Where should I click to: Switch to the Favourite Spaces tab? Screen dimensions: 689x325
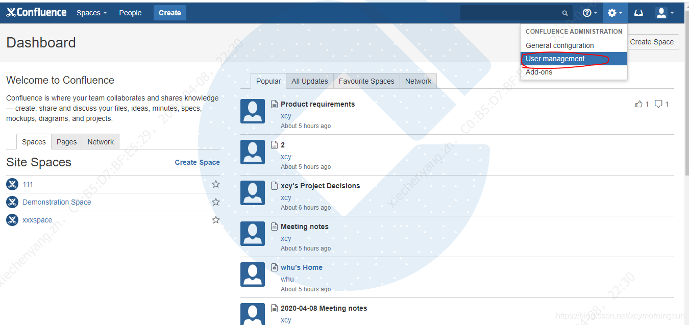tap(366, 81)
